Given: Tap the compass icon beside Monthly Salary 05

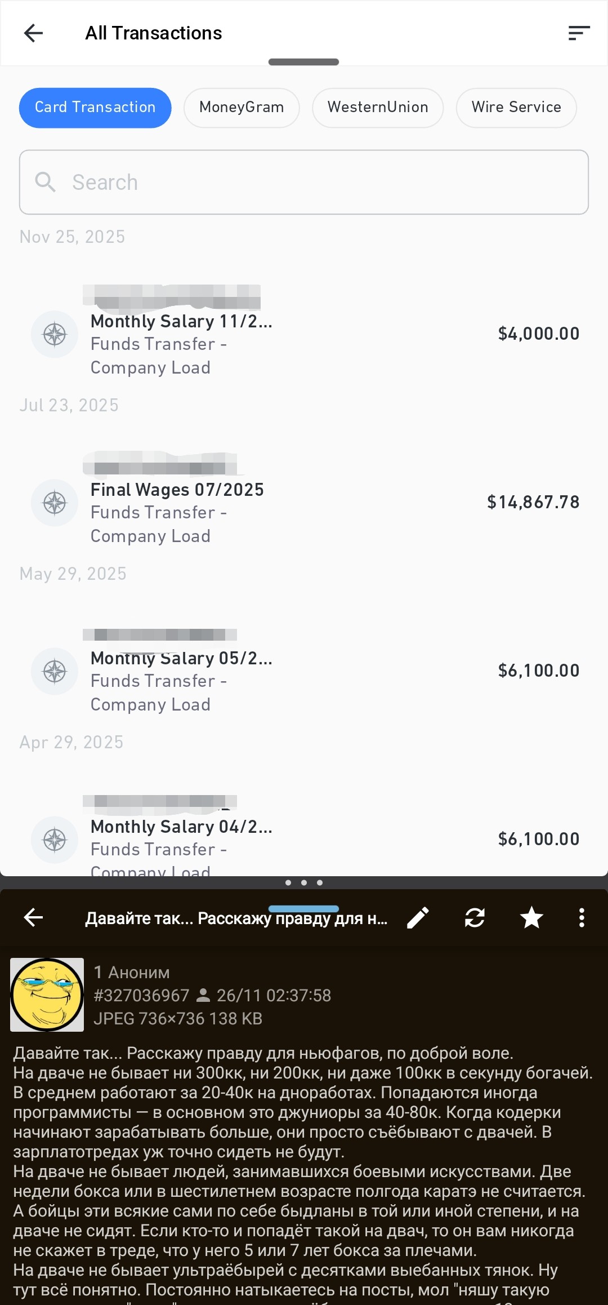Looking at the screenshot, I should pos(55,671).
